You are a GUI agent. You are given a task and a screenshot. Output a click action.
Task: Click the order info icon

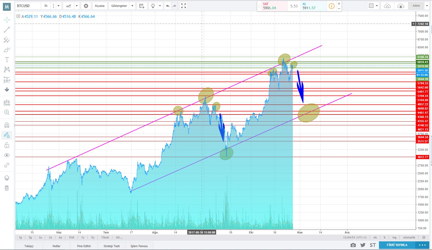(x=332, y=6)
